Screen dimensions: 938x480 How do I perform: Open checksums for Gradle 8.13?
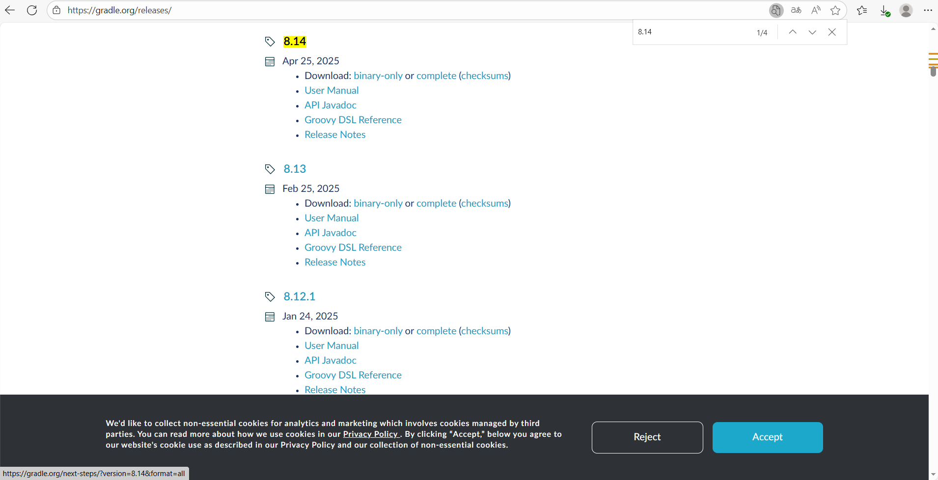click(485, 203)
